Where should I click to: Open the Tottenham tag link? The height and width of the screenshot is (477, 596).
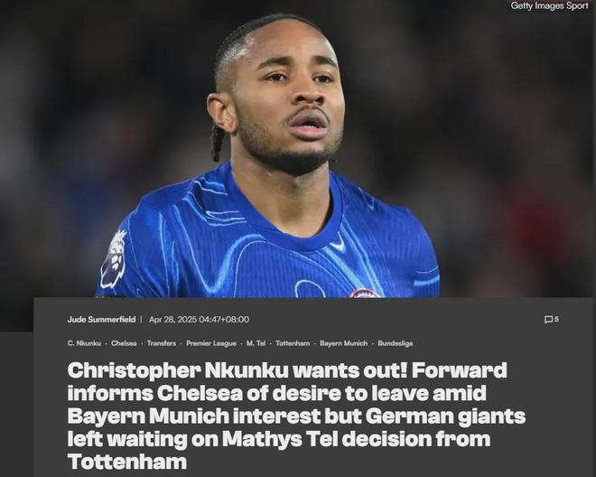coord(293,343)
